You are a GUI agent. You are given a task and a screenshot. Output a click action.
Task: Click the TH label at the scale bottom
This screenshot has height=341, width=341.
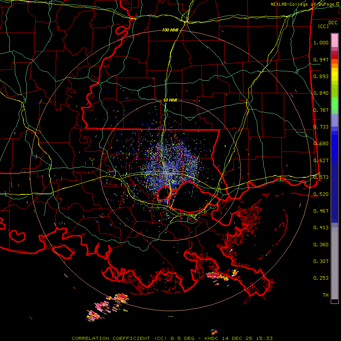point(325,295)
